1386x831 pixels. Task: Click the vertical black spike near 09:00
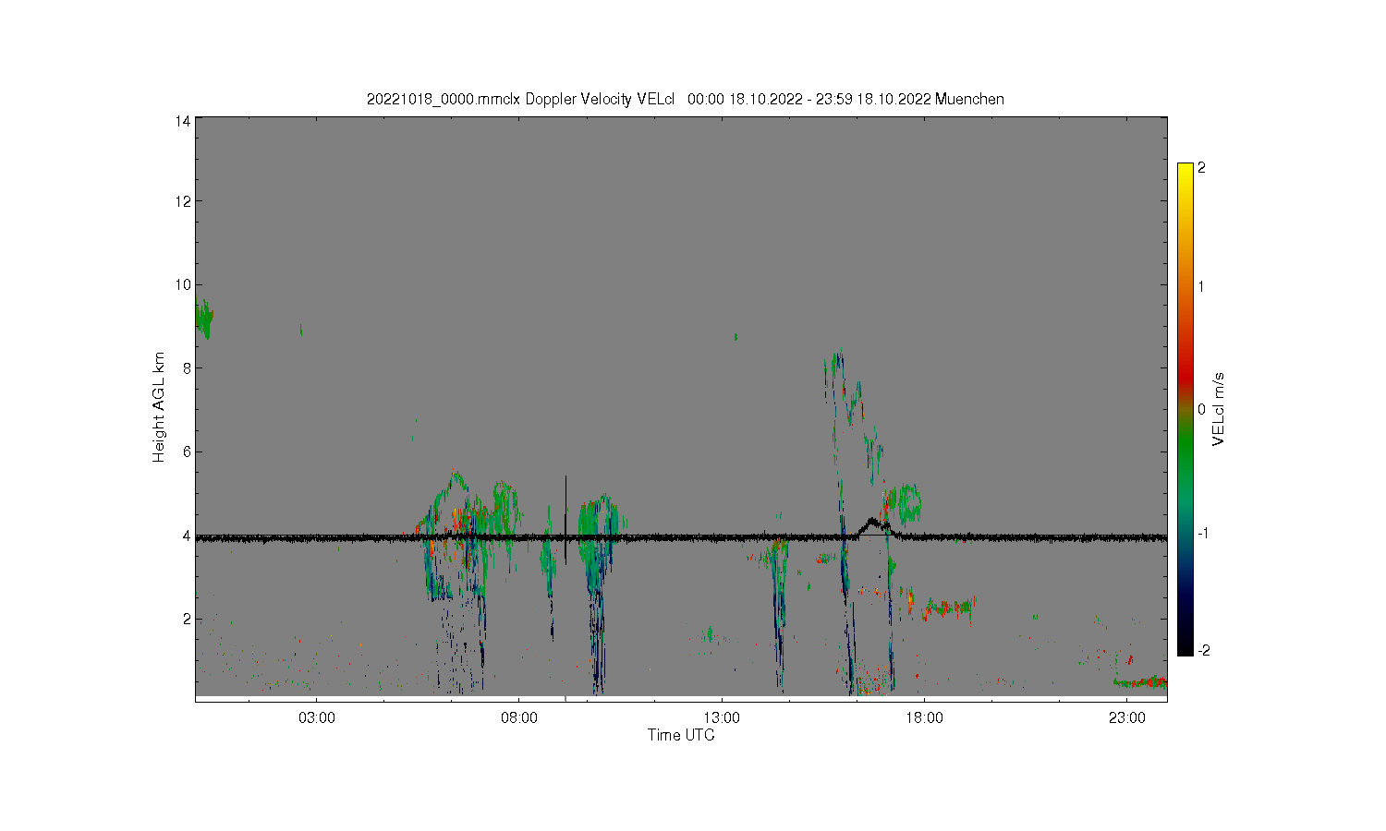(565, 519)
